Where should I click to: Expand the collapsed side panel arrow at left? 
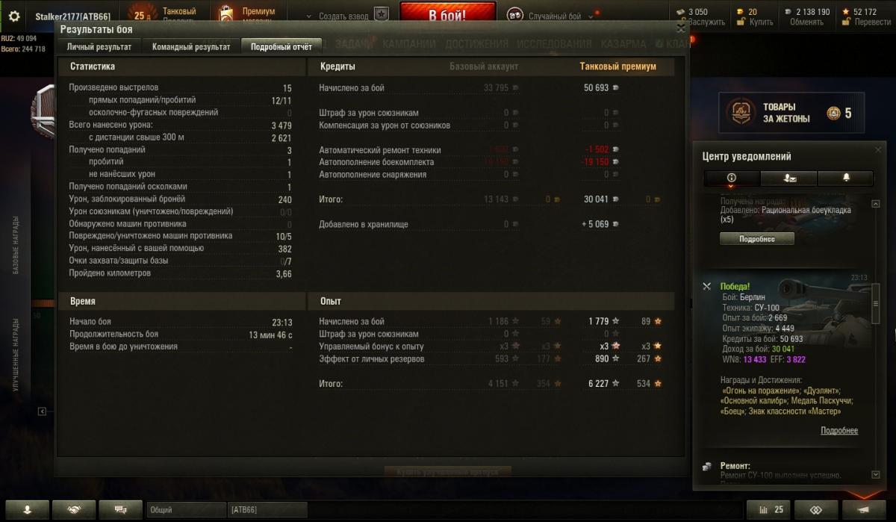point(43,411)
